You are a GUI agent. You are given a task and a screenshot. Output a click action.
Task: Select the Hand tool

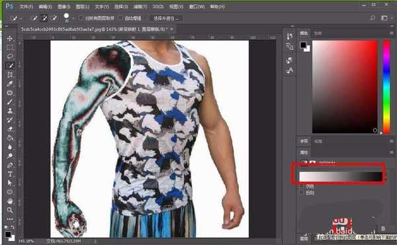pos(10,201)
